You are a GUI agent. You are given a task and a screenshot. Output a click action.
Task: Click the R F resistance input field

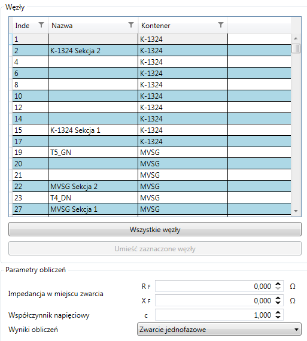(215, 286)
